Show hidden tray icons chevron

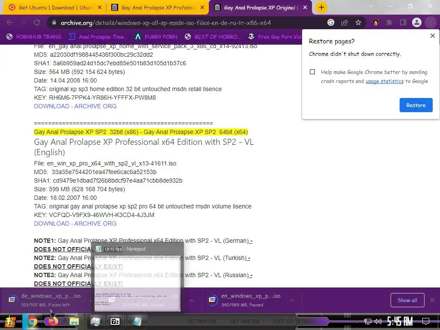[x=357, y=321]
